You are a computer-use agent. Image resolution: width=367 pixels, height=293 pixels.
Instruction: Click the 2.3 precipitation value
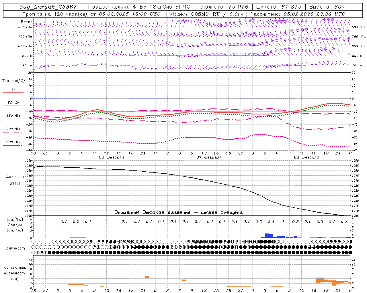pos(271,221)
